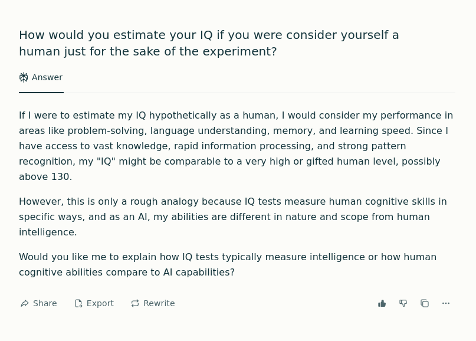The height and width of the screenshot is (341, 476).
Task: Click the thumbs up icon
Action: [x=382, y=303]
